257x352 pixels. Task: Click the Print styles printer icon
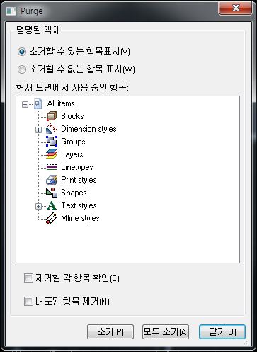coord(52,180)
